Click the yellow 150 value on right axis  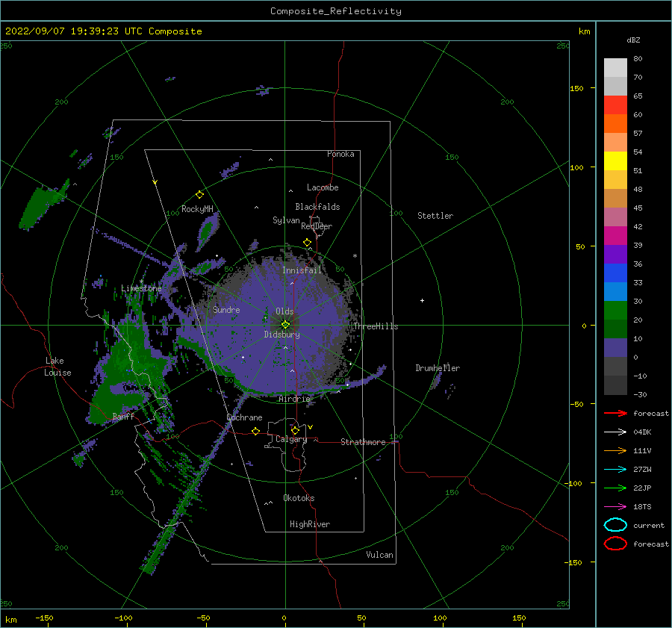pos(576,88)
